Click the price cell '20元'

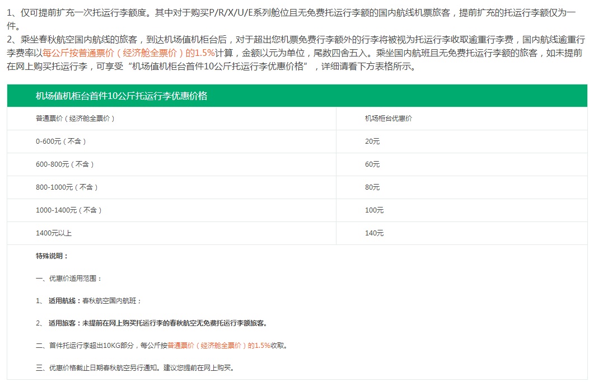tap(462, 142)
